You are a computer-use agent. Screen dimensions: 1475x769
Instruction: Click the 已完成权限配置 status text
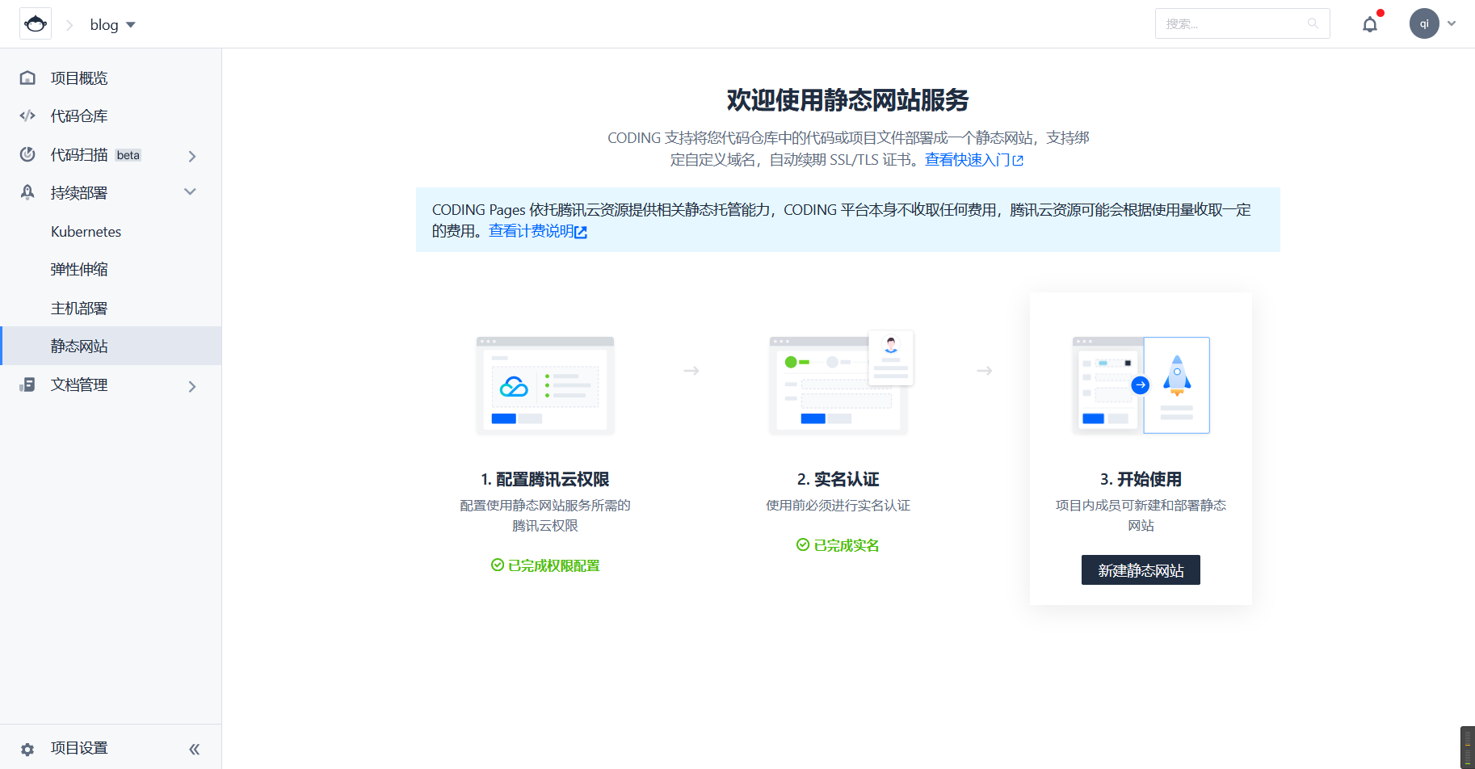pyautogui.click(x=554, y=565)
